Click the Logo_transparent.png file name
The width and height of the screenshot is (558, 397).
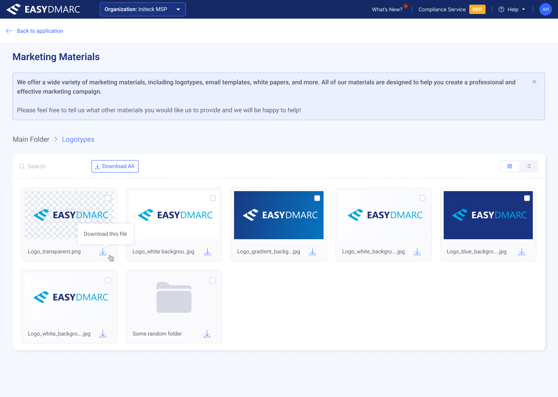(54, 252)
